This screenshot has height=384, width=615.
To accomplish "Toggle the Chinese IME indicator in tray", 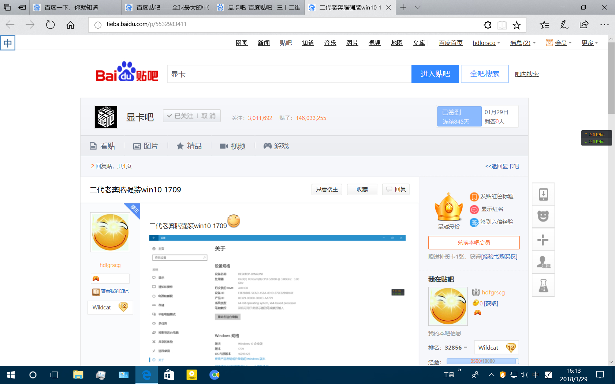I will [536, 375].
